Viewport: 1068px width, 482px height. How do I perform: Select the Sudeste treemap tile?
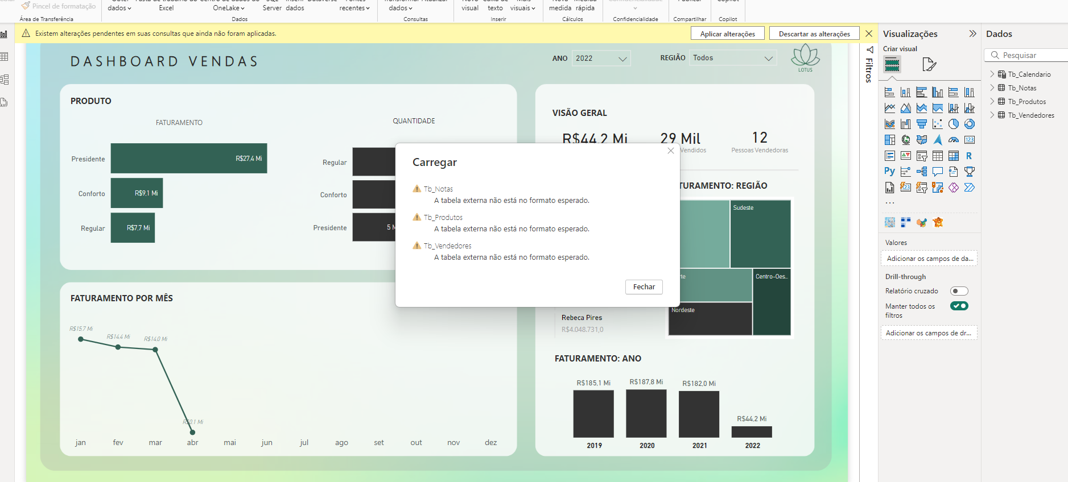tap(760, 234)
